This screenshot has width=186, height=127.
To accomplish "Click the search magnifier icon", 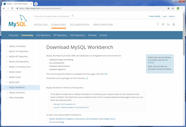I will 73,16.
